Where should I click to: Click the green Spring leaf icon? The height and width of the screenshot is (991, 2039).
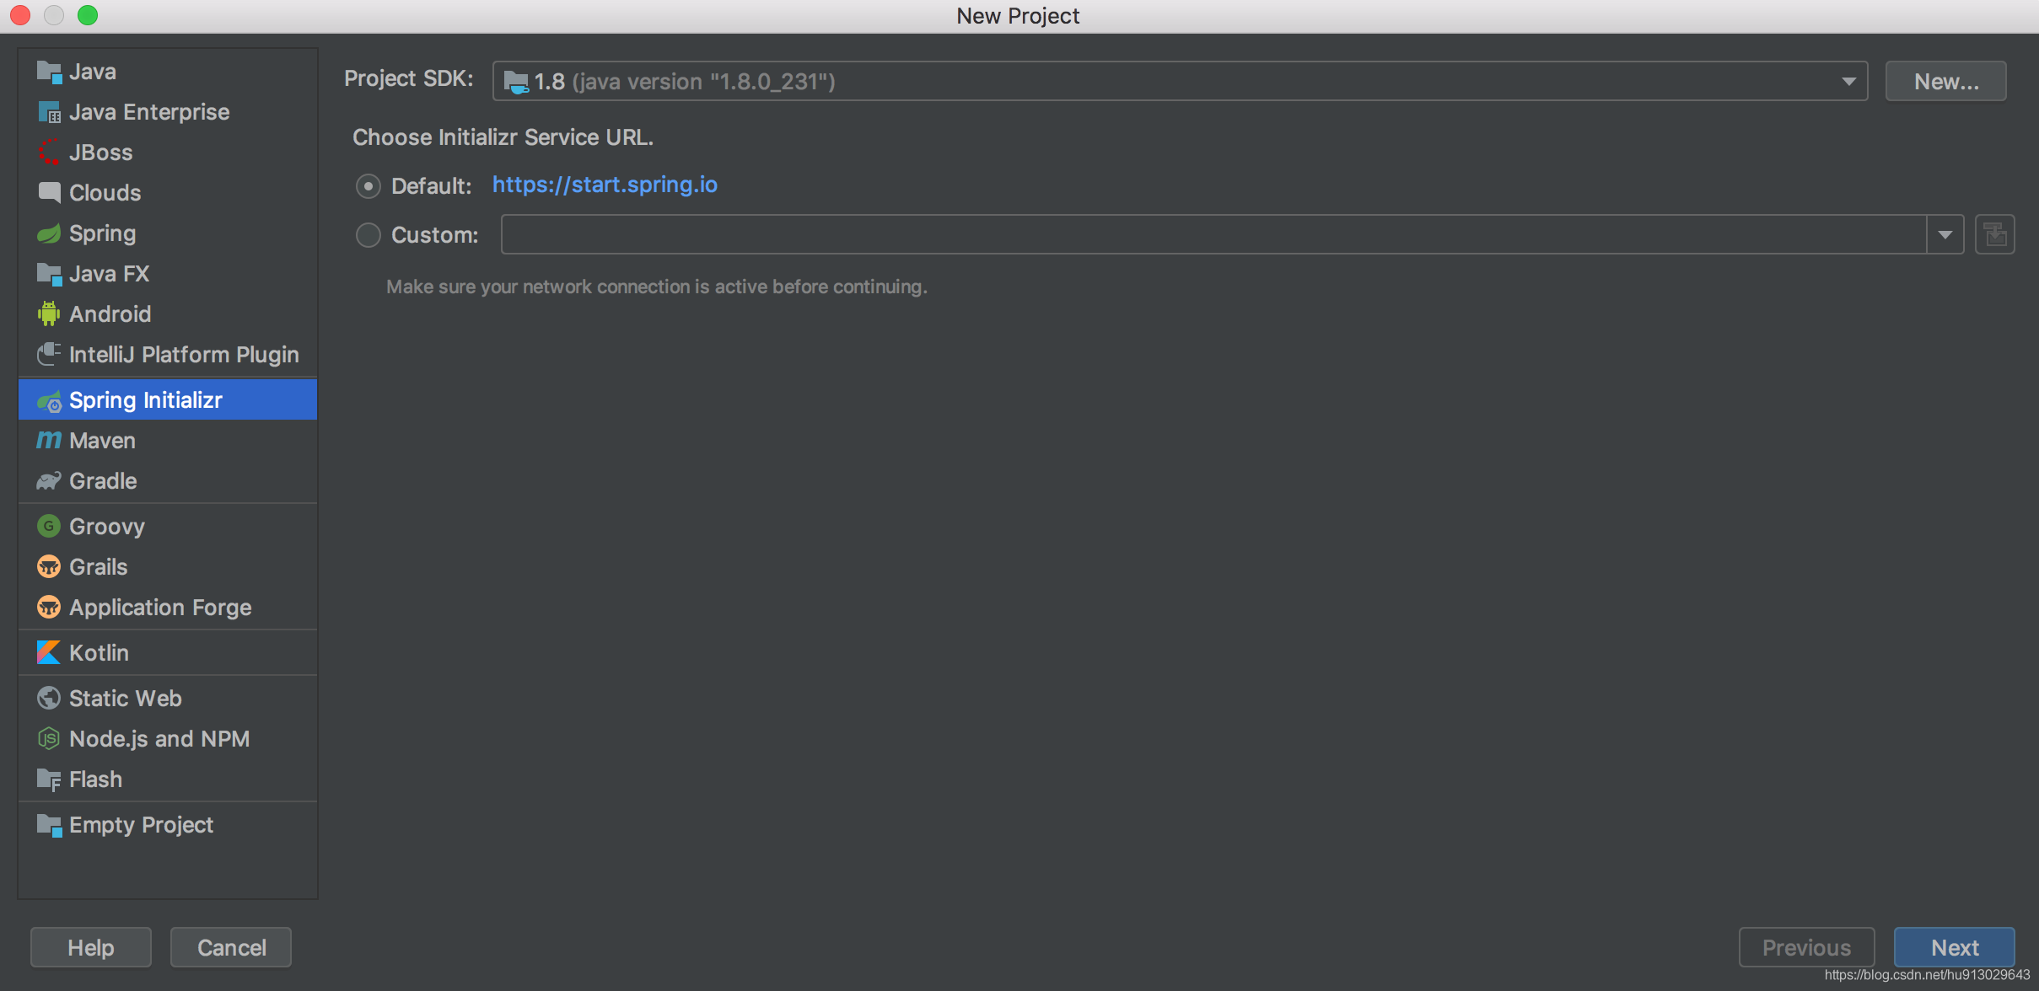pyautogui.click(x=49, y=233)
